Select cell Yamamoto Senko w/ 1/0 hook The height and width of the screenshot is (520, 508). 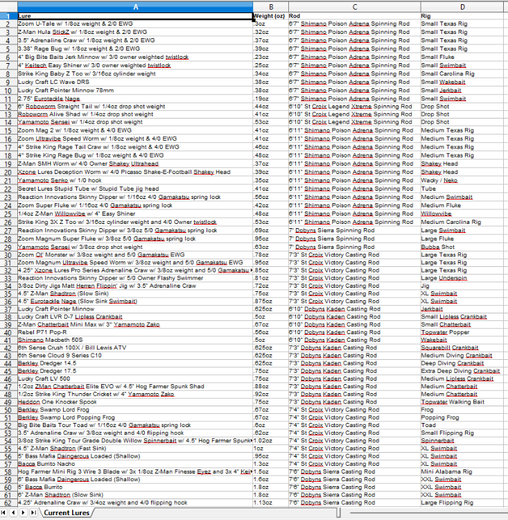[135, 180]
